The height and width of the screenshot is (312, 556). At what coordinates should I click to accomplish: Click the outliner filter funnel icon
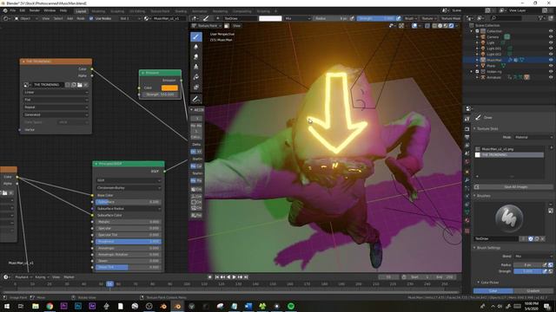coord(541,18)
